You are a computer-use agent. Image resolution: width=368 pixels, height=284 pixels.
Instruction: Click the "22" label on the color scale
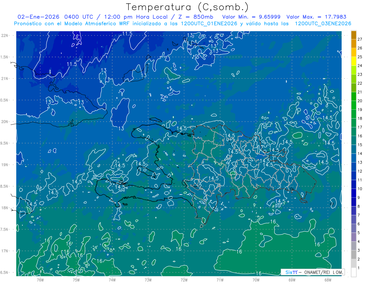[360, 83]
